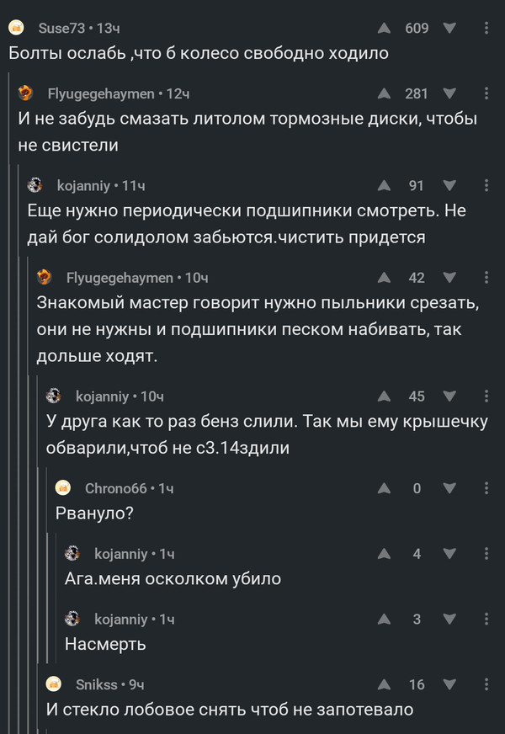Viewport: 505px width, 734px height.
Task: Downvote kojanniy's "Ага.меня осколком убило" comment
Action: (x=449, y=553)
